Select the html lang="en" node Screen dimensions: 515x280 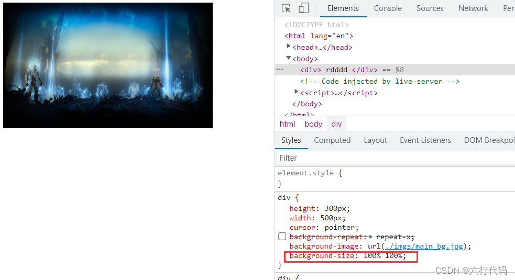click(319, 36)
